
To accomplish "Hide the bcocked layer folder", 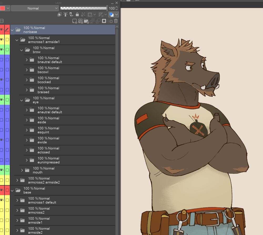I will pos(2,80).
